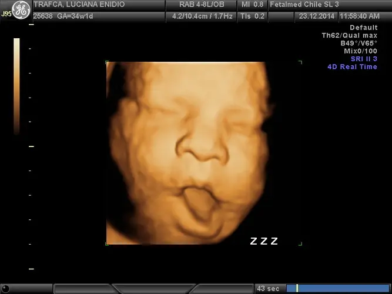Click the time 11:58:40 AM
The height and width of the screenshot is (294, 392).
[x=360, y=16]
